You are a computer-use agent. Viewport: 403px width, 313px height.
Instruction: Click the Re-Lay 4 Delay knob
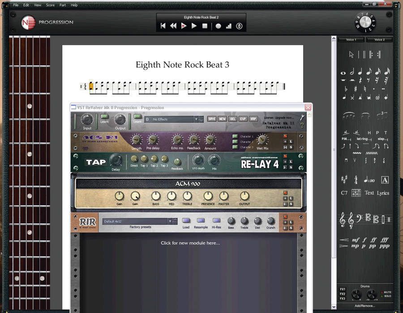(116, 160)
